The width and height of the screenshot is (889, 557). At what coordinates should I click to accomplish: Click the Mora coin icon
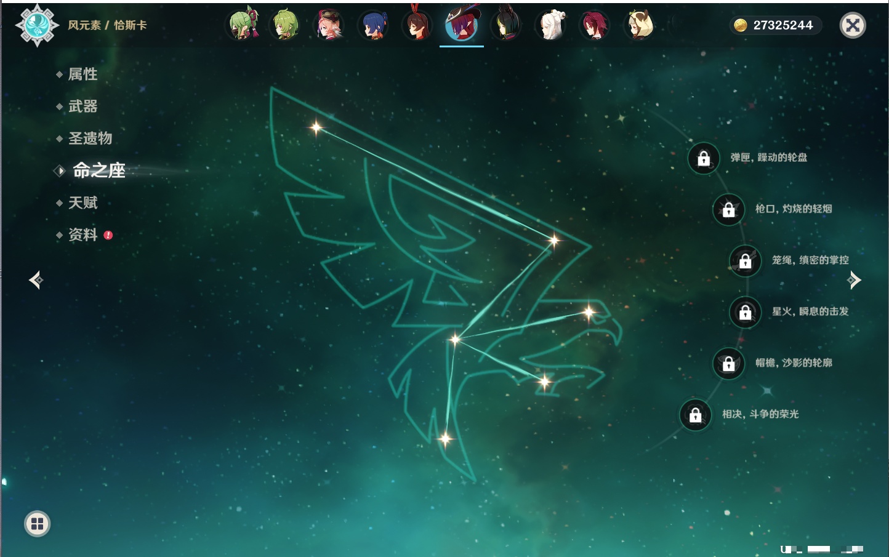coord(741,25)
